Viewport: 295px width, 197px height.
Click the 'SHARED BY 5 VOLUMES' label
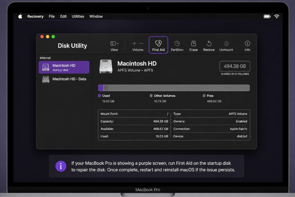(235, 74)
